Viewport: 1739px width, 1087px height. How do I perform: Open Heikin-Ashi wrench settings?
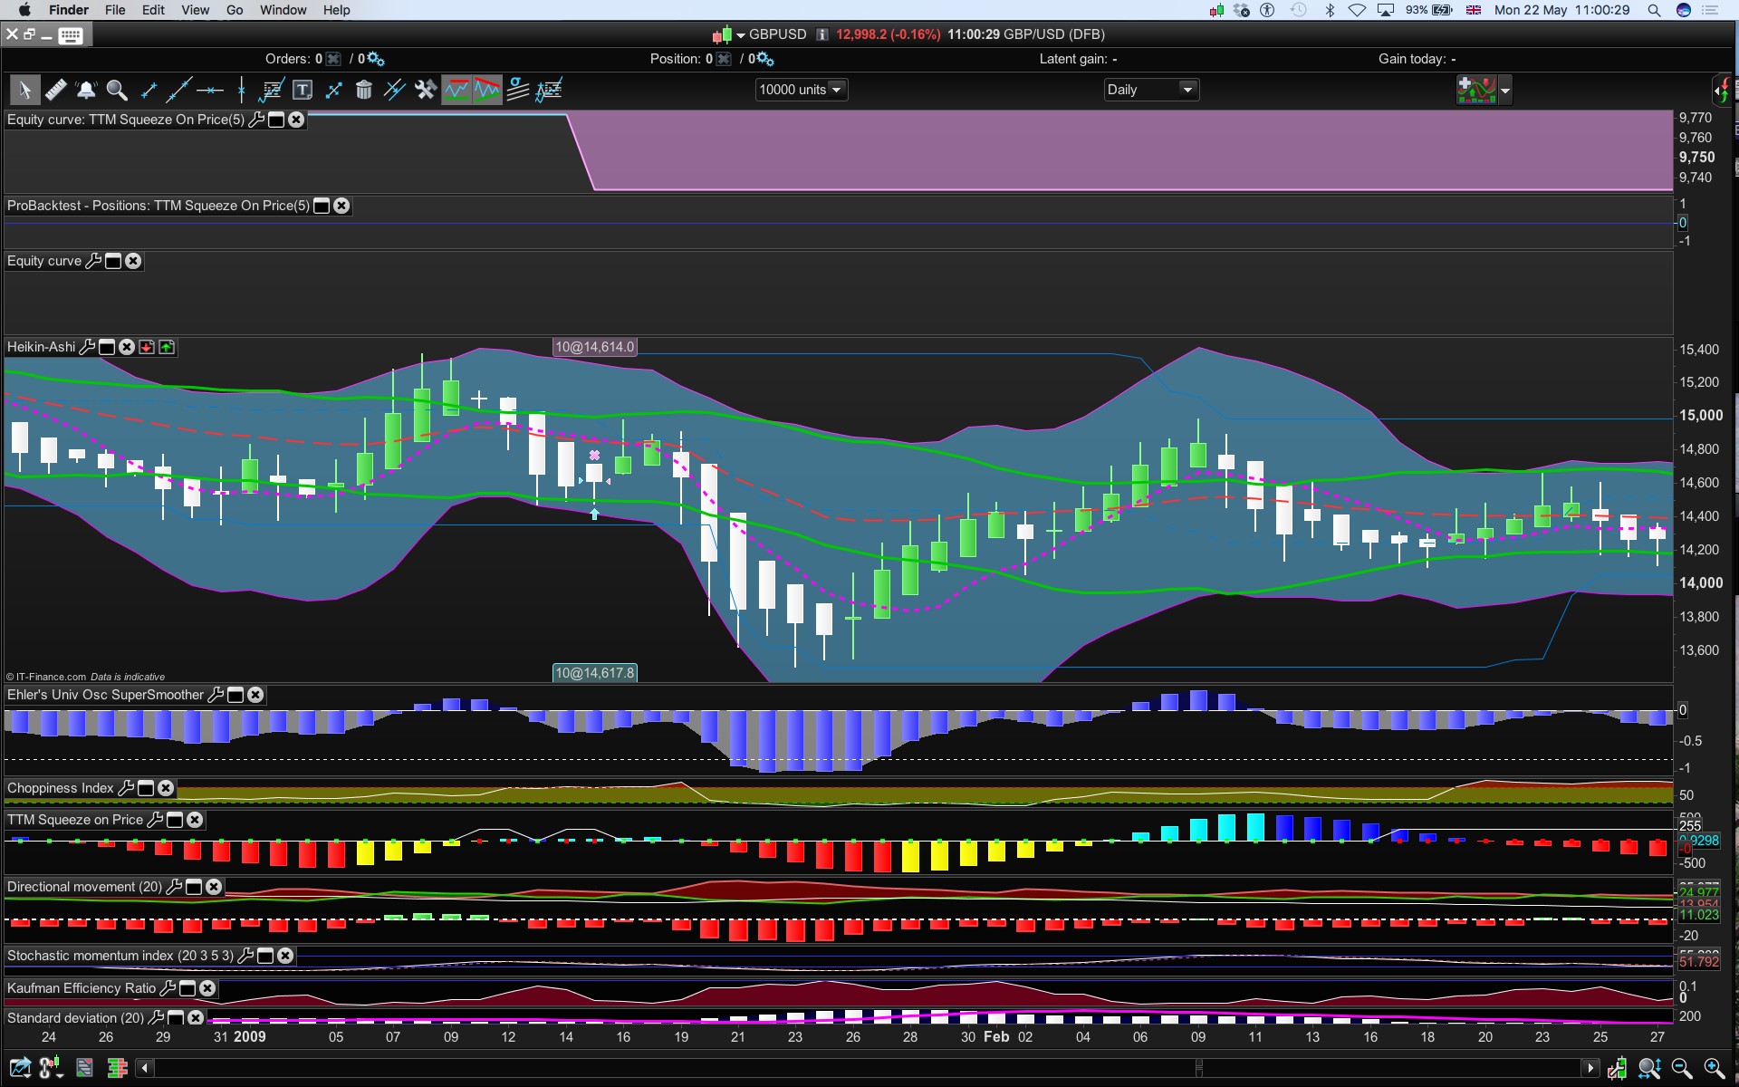[87, 347]
